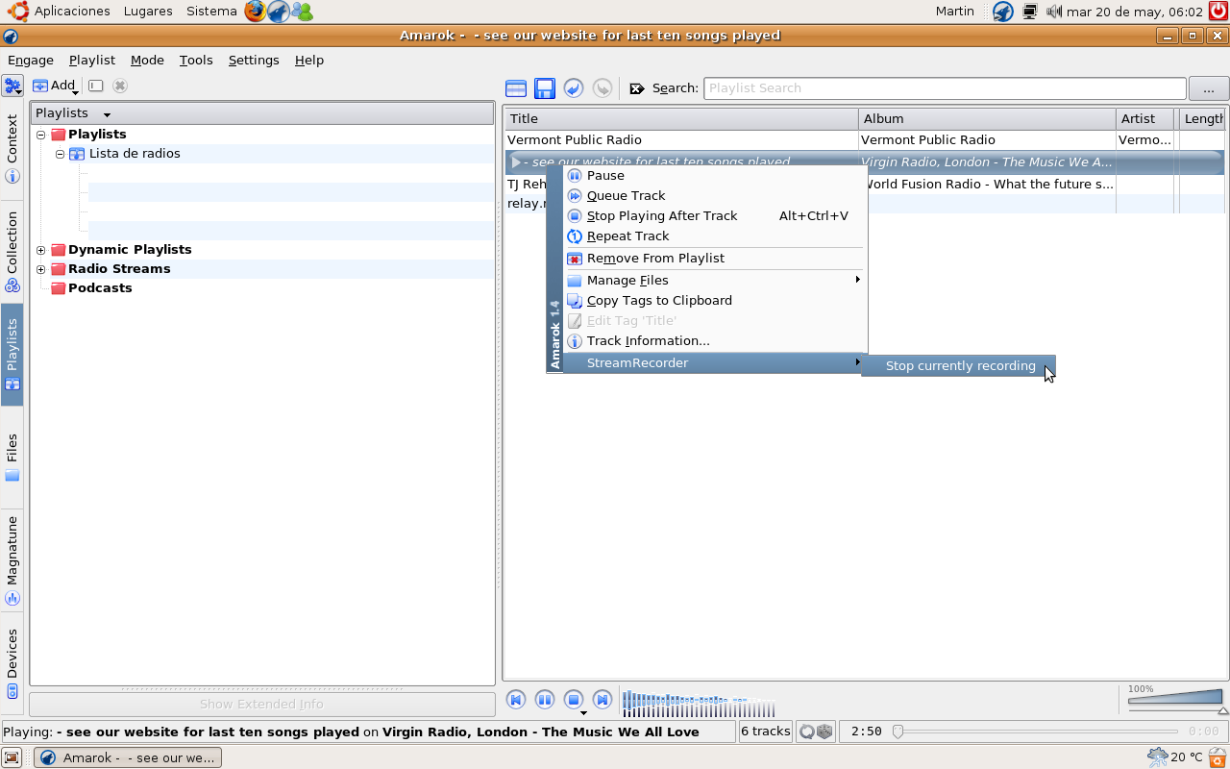Image resolution: width=1230 pixels, height=769 pixels.
Task: Click the Radio Streams folder label
Action: 119,269
